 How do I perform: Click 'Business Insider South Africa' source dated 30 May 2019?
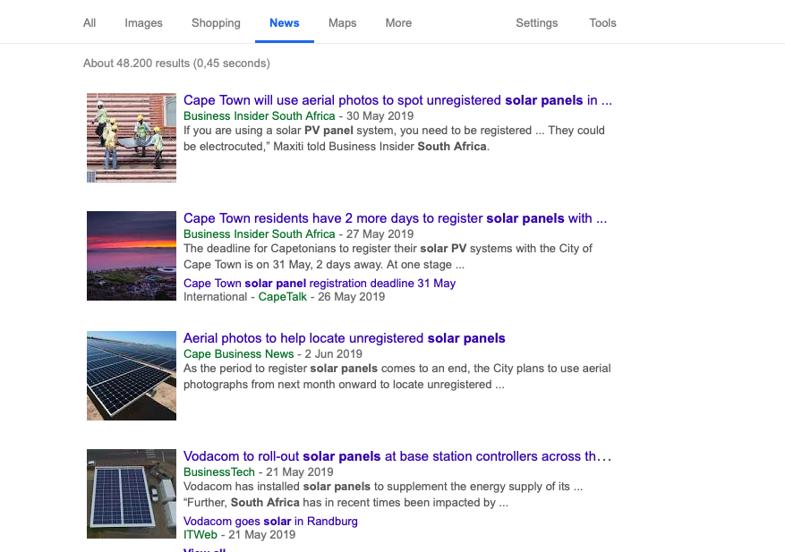[x=259, y=116]
